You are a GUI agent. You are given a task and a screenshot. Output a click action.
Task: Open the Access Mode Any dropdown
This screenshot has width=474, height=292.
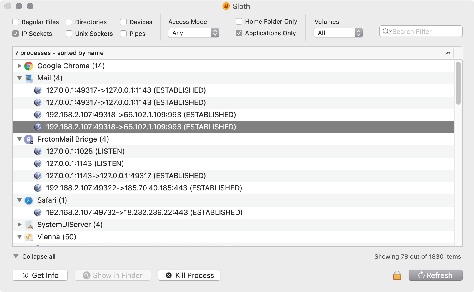(x=194, y=33)
